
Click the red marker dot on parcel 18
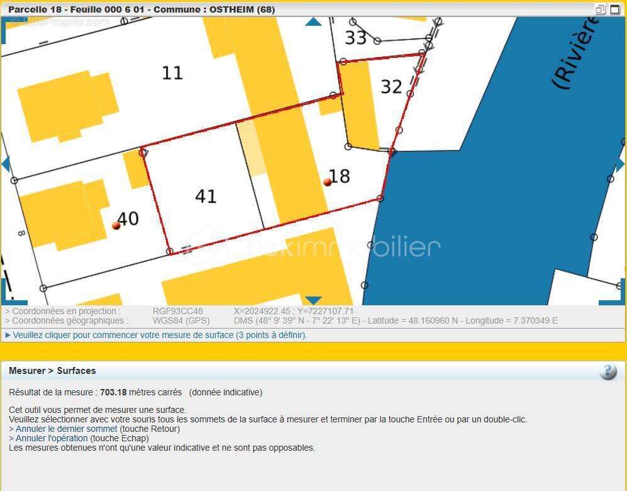(x=328, y=182)
